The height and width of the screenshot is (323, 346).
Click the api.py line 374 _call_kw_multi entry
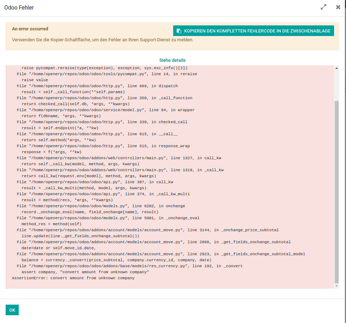103,194
